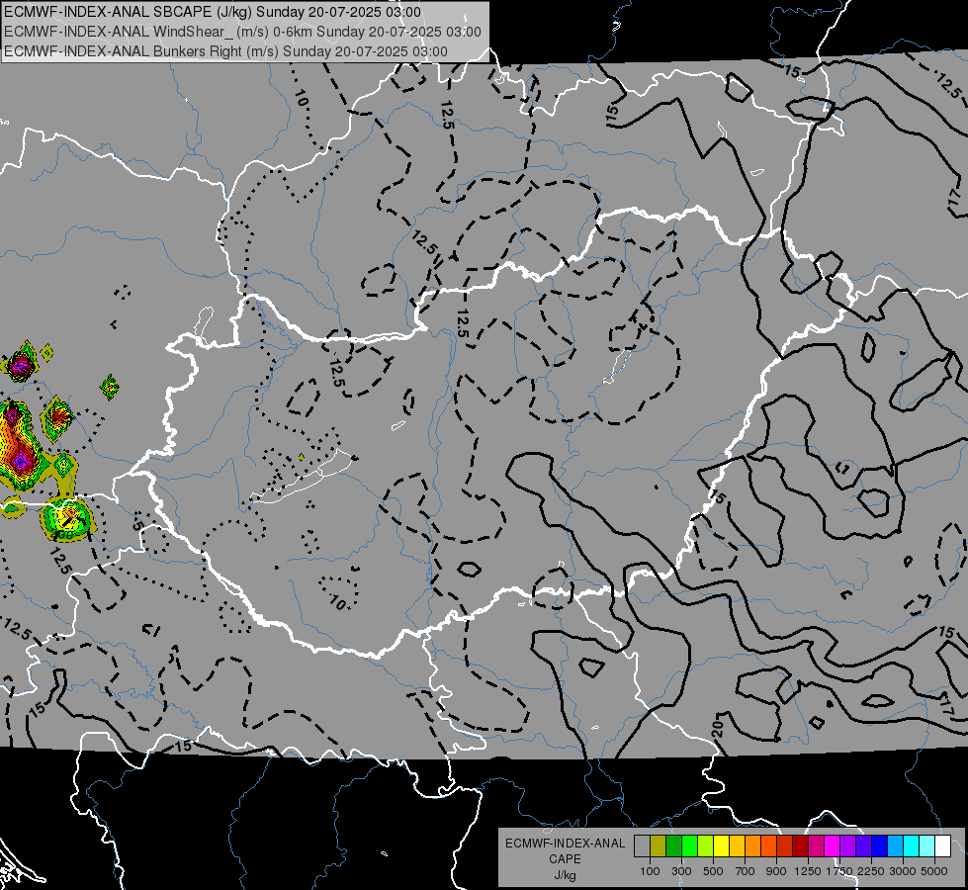Click the Bunkers Right (m/s) title line
Screen dimensions: 968x890
point(226,51)
